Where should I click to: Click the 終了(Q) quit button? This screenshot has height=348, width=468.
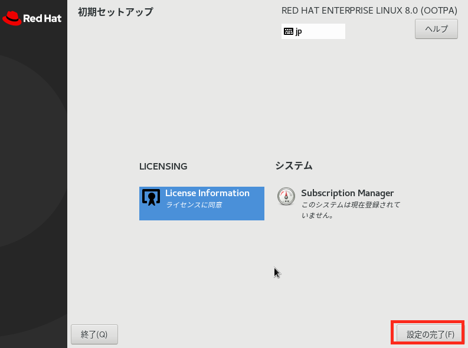(94, 334)
